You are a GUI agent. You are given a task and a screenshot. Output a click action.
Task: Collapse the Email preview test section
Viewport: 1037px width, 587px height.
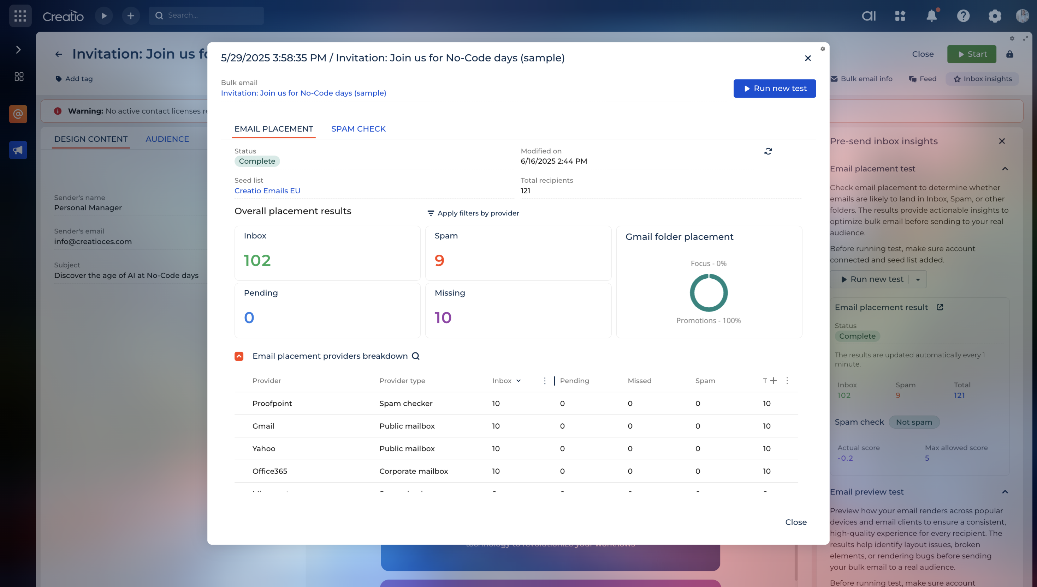pyautogui.click(x=1005, y=492)
